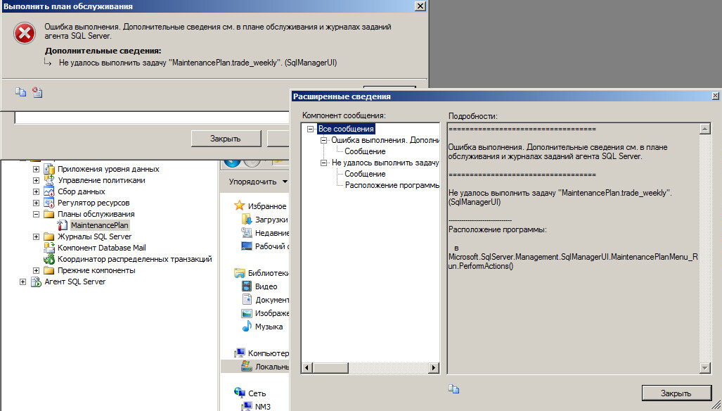Click right arrow of message tree scrollbar
722x411 pixels.
(x=433, y=367)
